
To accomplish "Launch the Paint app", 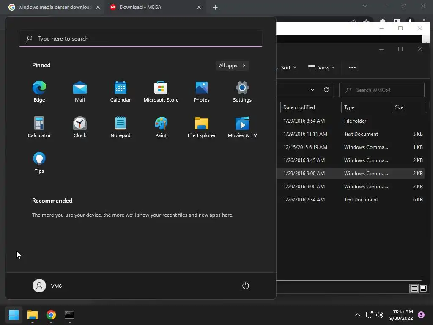I will tap(161, 127).
